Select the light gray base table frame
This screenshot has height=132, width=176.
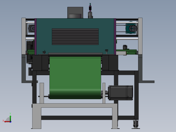pyautogui.click(x=75, y=106)
